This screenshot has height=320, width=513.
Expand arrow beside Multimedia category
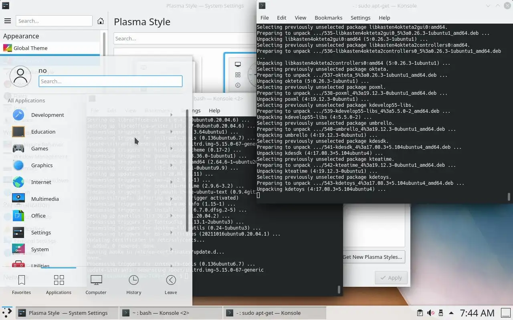coord(172,199)
